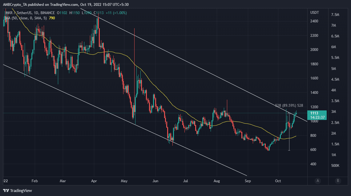Click the 2000 price axis label
351x196 pixels.
pyautogui.click(x=314, y=50)
